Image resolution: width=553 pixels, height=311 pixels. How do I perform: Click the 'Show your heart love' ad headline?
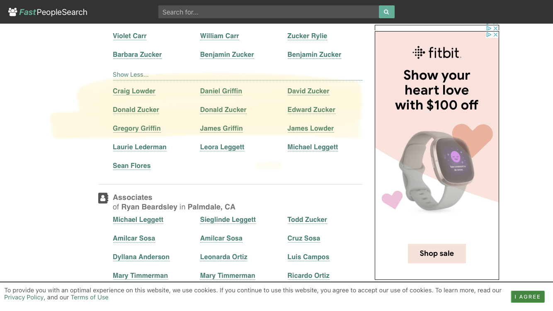tap(437, 90)
